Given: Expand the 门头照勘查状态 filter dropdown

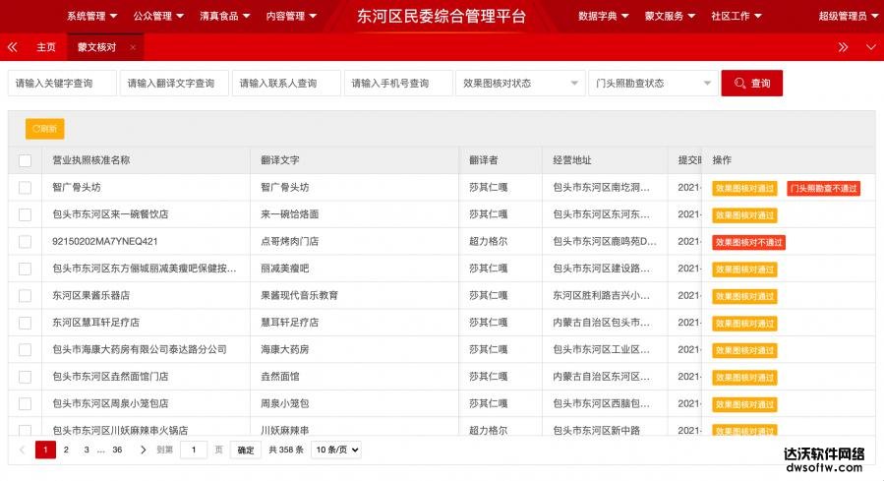Looking at the screenshot, I should pyautogui.click(x=653, y=83).
